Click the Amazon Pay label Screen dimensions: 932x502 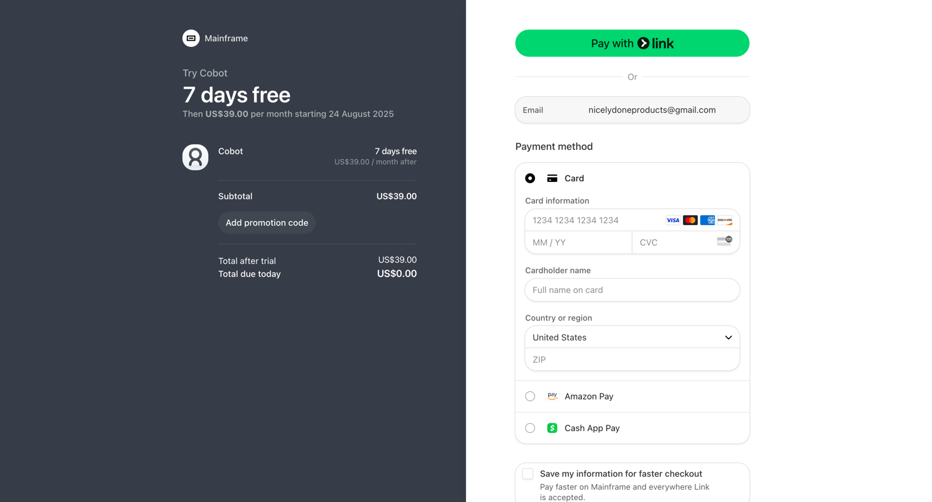pyautogui.click(x=589, y=397)
